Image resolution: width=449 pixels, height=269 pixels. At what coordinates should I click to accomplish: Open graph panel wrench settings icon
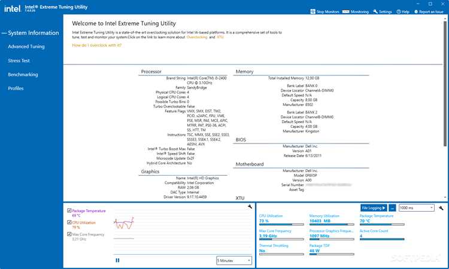250,207
